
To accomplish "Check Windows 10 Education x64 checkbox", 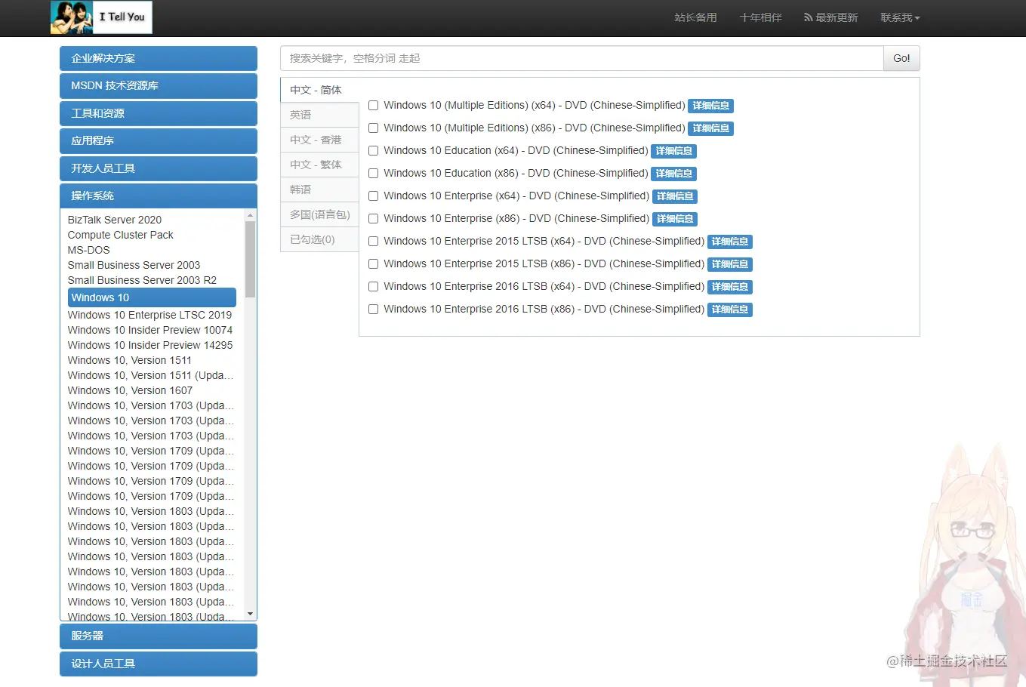I will (373, 151).
